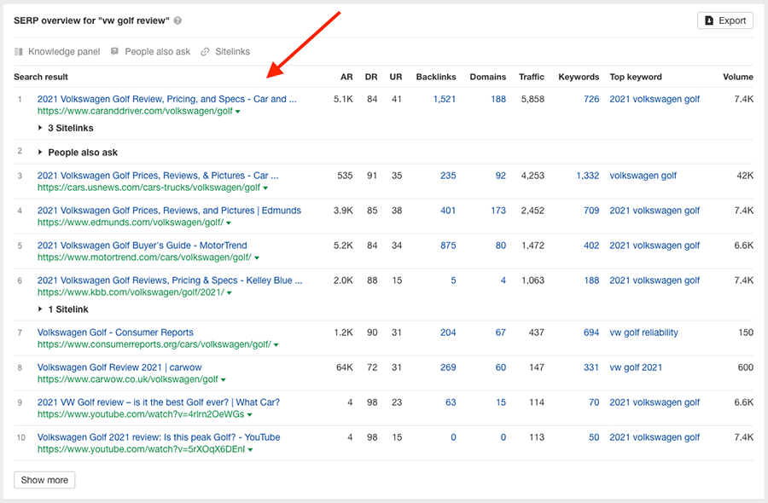Open backlinks count 235 for usnews
Image resolution: width=768 pixels, height=503 pixels.
point(448,175)
